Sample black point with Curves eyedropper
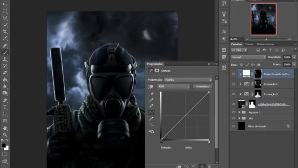Viewport: 298px width, 168px height. (x=151, y=94)
